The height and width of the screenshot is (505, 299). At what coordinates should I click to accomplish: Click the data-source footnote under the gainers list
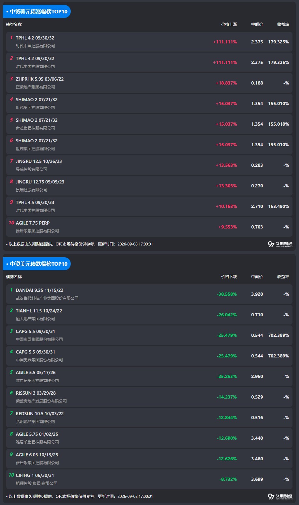[x=79, y=244]
